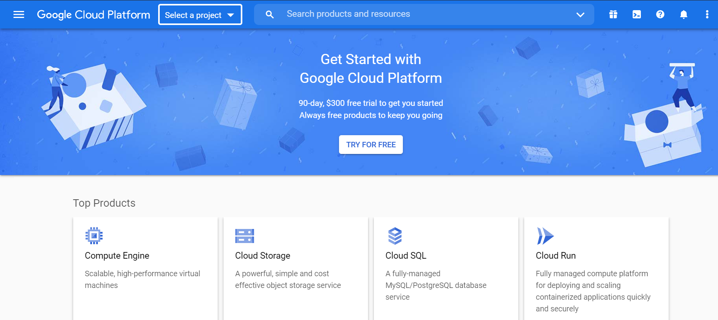Click the Compute Engine chip icon

pyautogui.click(x=94, y=236)
